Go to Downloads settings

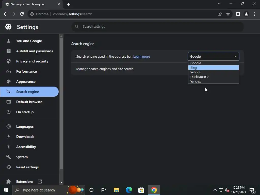tap(29, 137)
